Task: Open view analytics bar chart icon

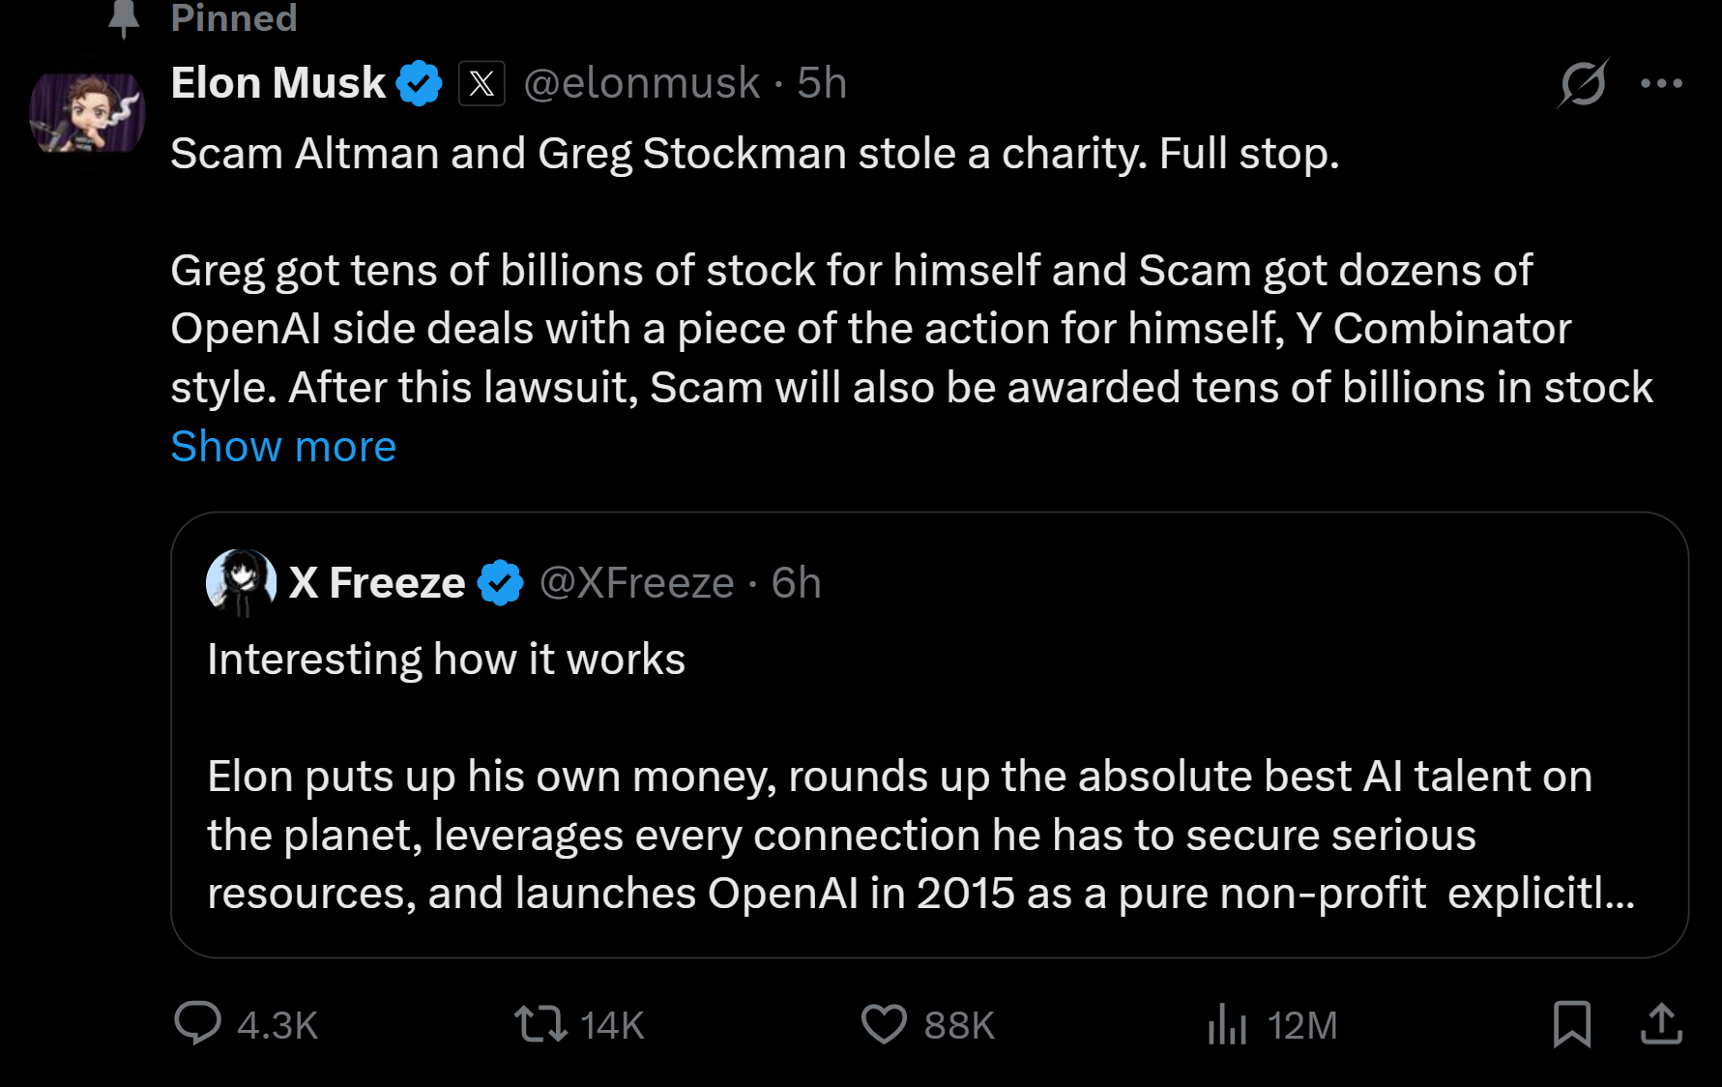Action: tap(1227, 1023)
